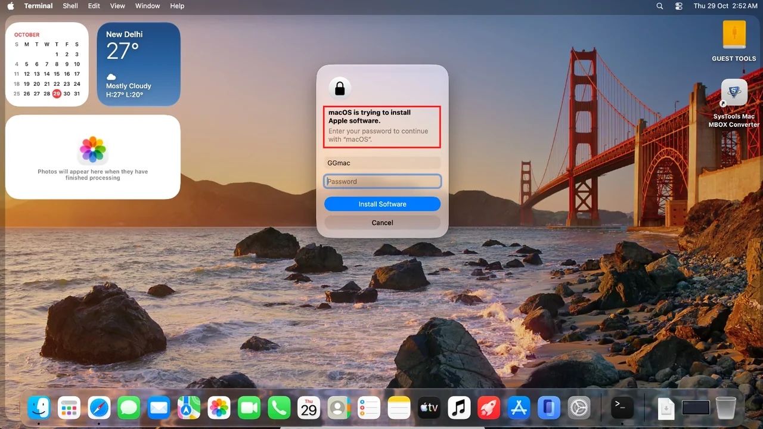Open the Shell menu
This screenshot has height=429, width=763.
70,6
